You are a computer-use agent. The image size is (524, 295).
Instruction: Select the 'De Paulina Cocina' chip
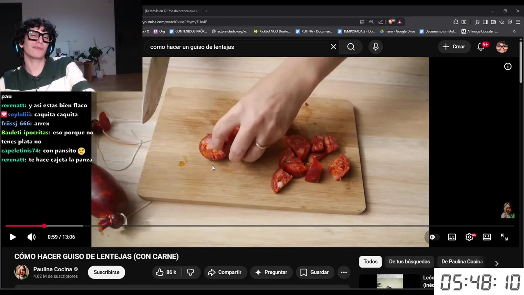462,261
